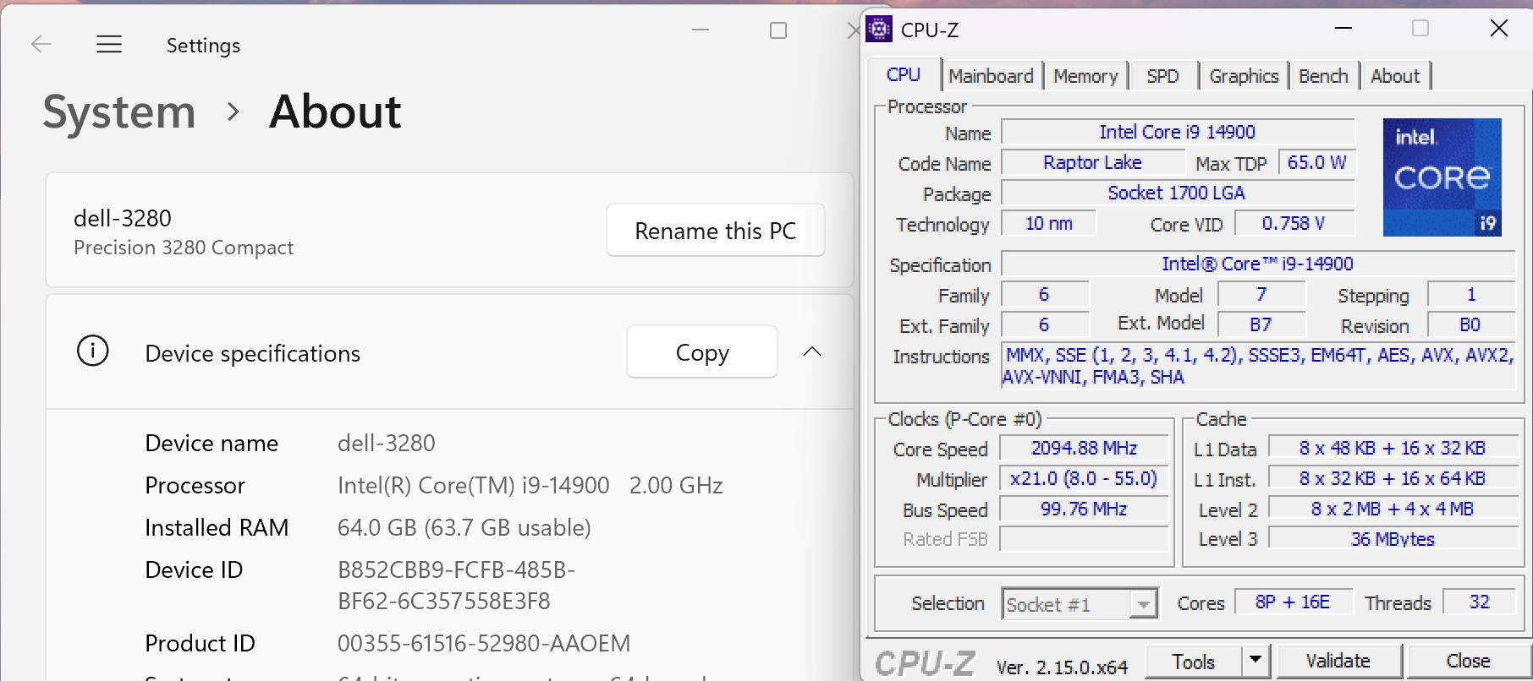Open the SPD tab
1533x681 pixels.
point(1162,76)
